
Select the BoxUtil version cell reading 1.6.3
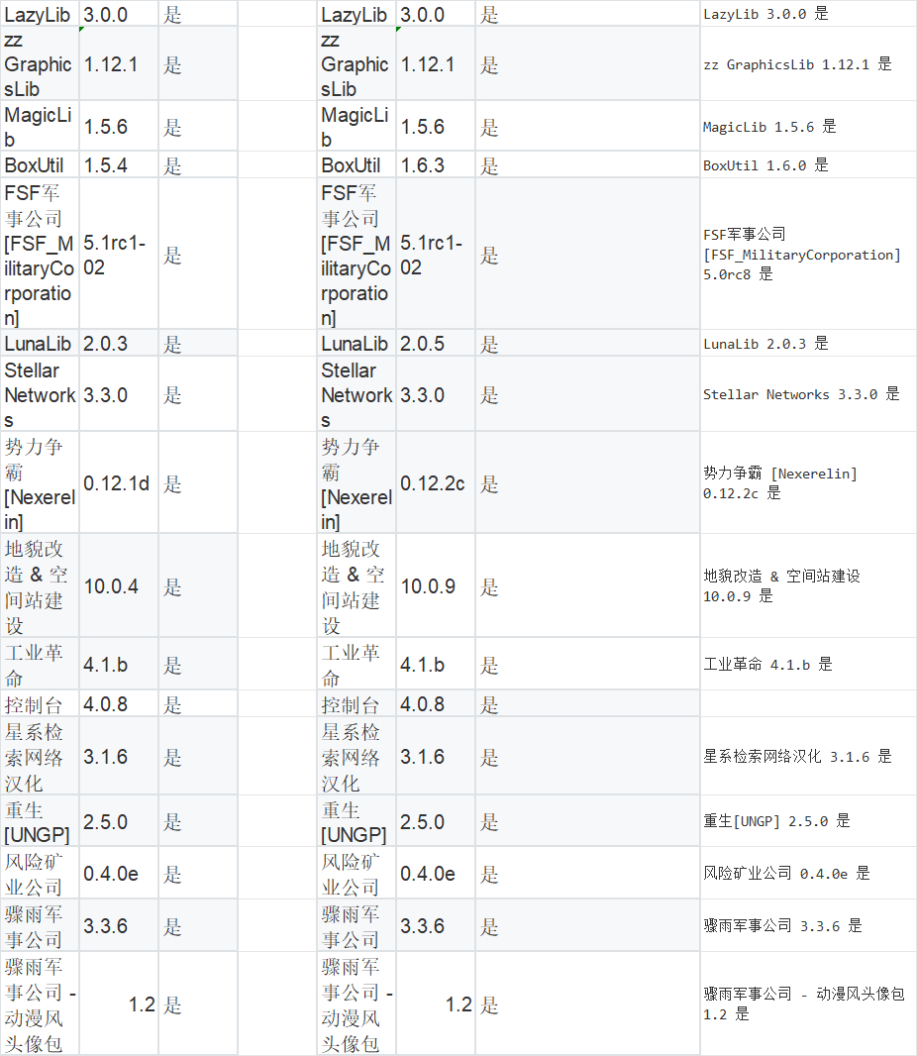coord(436,165)
